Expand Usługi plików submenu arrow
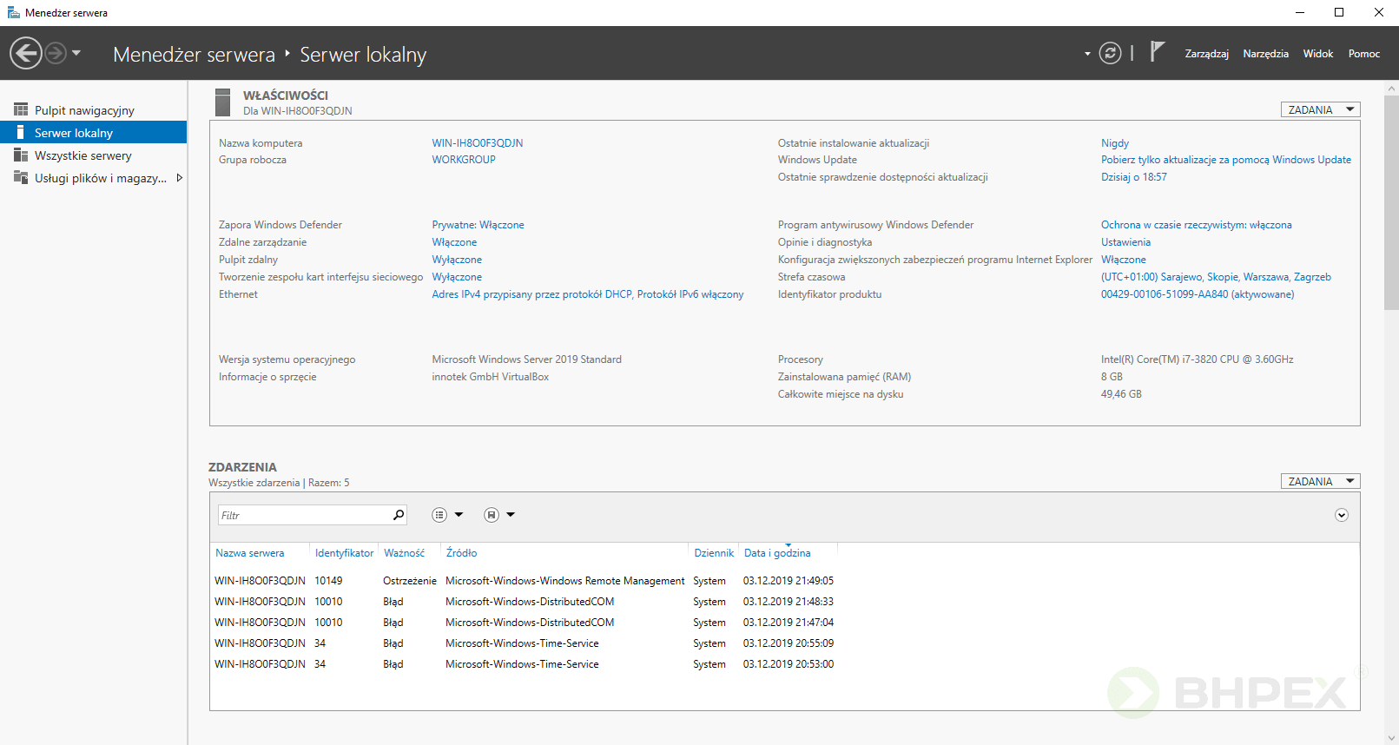The width and height of the screenshot is (1399, 745). tap(180, 178)
